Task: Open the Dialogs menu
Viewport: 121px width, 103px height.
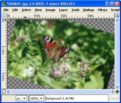Action: [89, 10]
